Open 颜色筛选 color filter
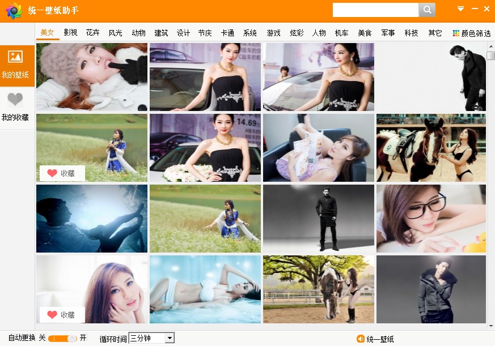Screen dimensions: 495x346 (x=472, y=33)
